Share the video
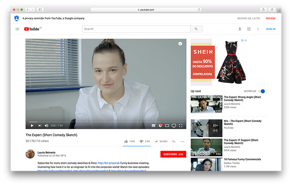Viewport: 292px width, 186px height. coord(161,142)
